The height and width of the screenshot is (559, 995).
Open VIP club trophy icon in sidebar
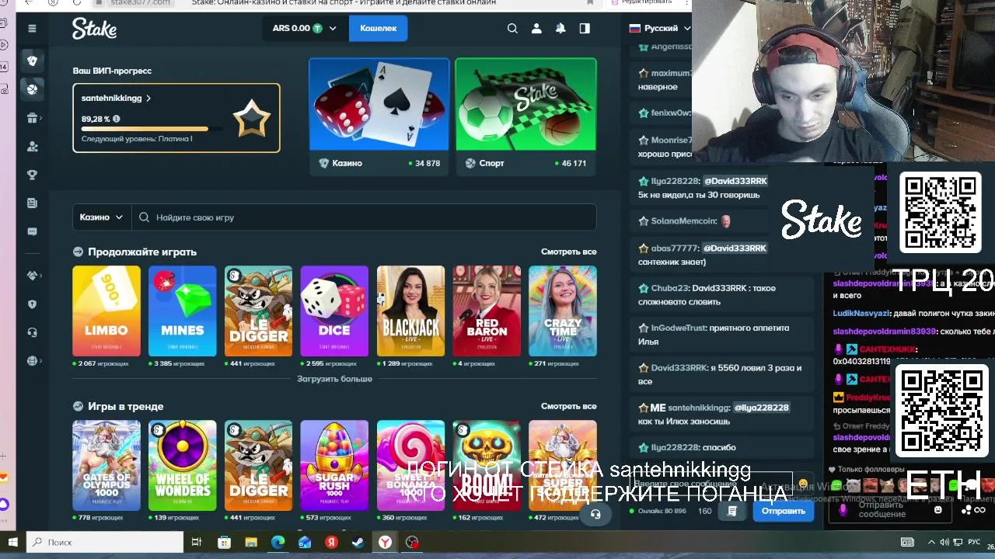coord(32,175)
